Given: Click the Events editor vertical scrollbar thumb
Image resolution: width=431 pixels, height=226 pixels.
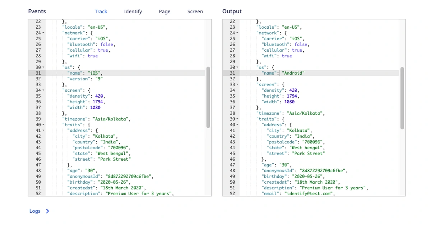Looking at the screenshot, I should pos(208,97).
